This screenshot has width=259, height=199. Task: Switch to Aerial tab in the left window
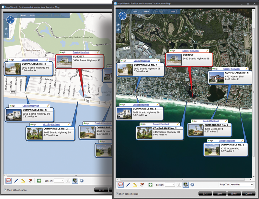click(33, 16)
